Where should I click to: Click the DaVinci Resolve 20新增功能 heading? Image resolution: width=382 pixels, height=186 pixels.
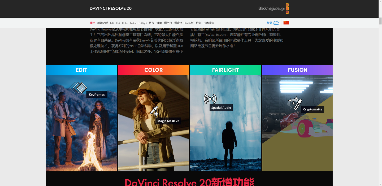(x=189, y=182)
